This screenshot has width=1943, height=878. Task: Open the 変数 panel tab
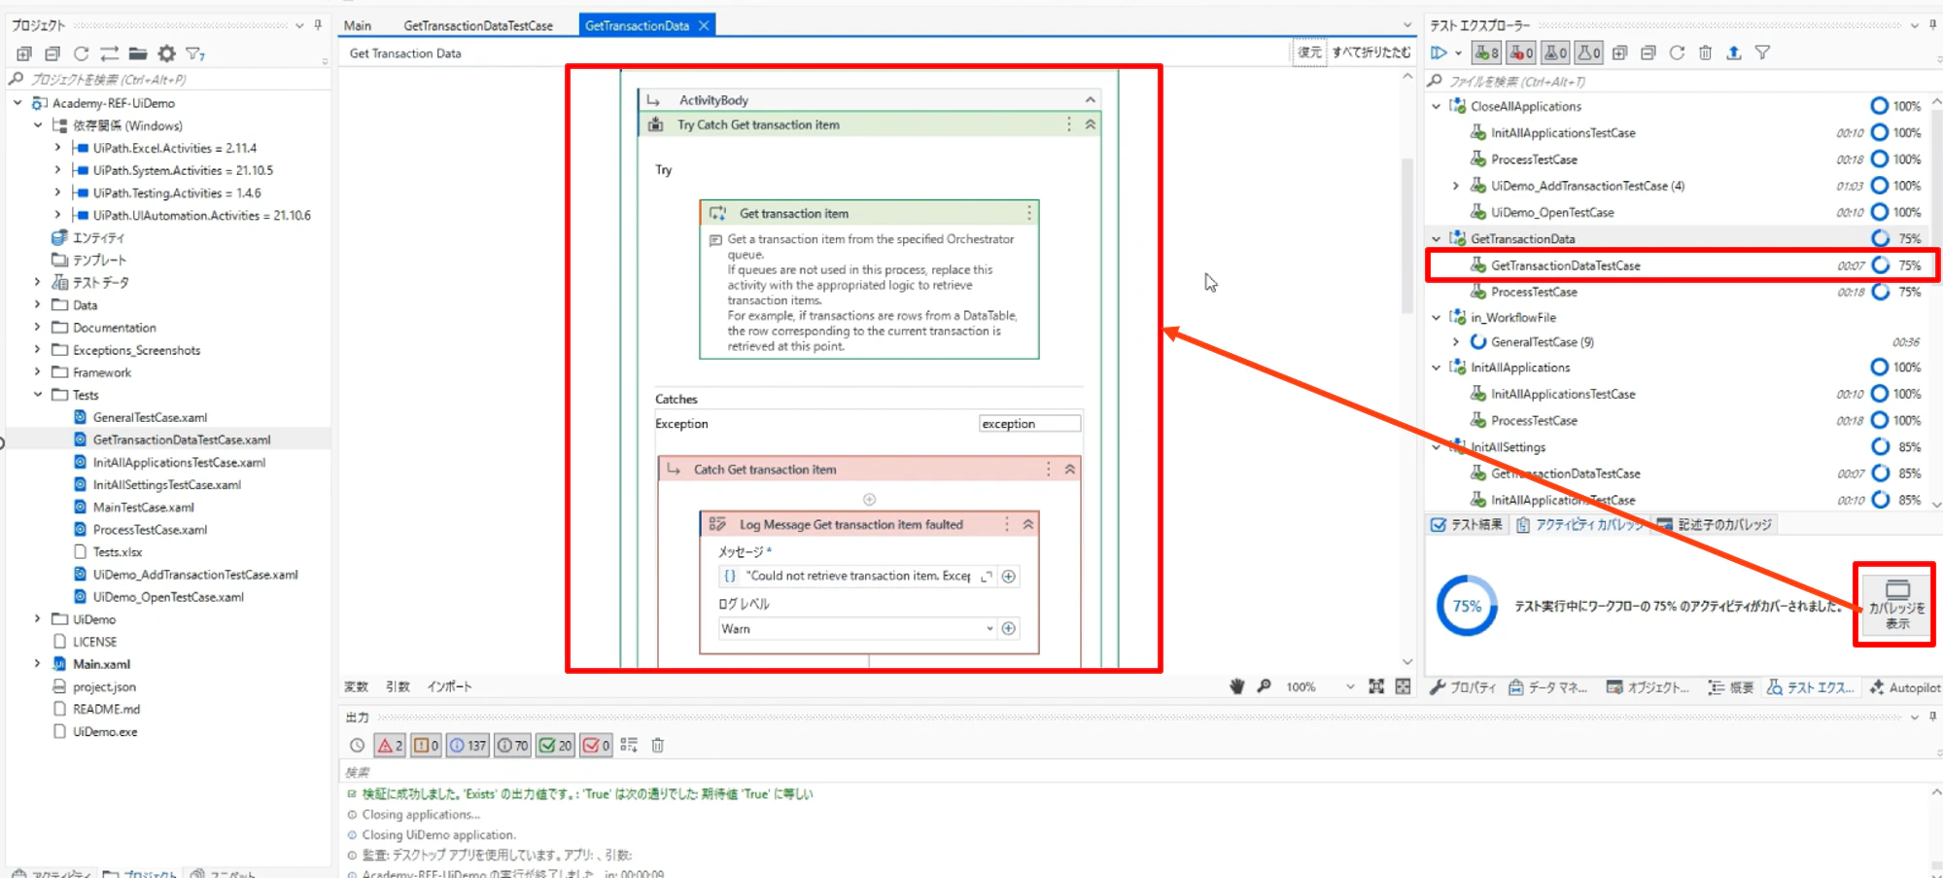pos(357,686)
